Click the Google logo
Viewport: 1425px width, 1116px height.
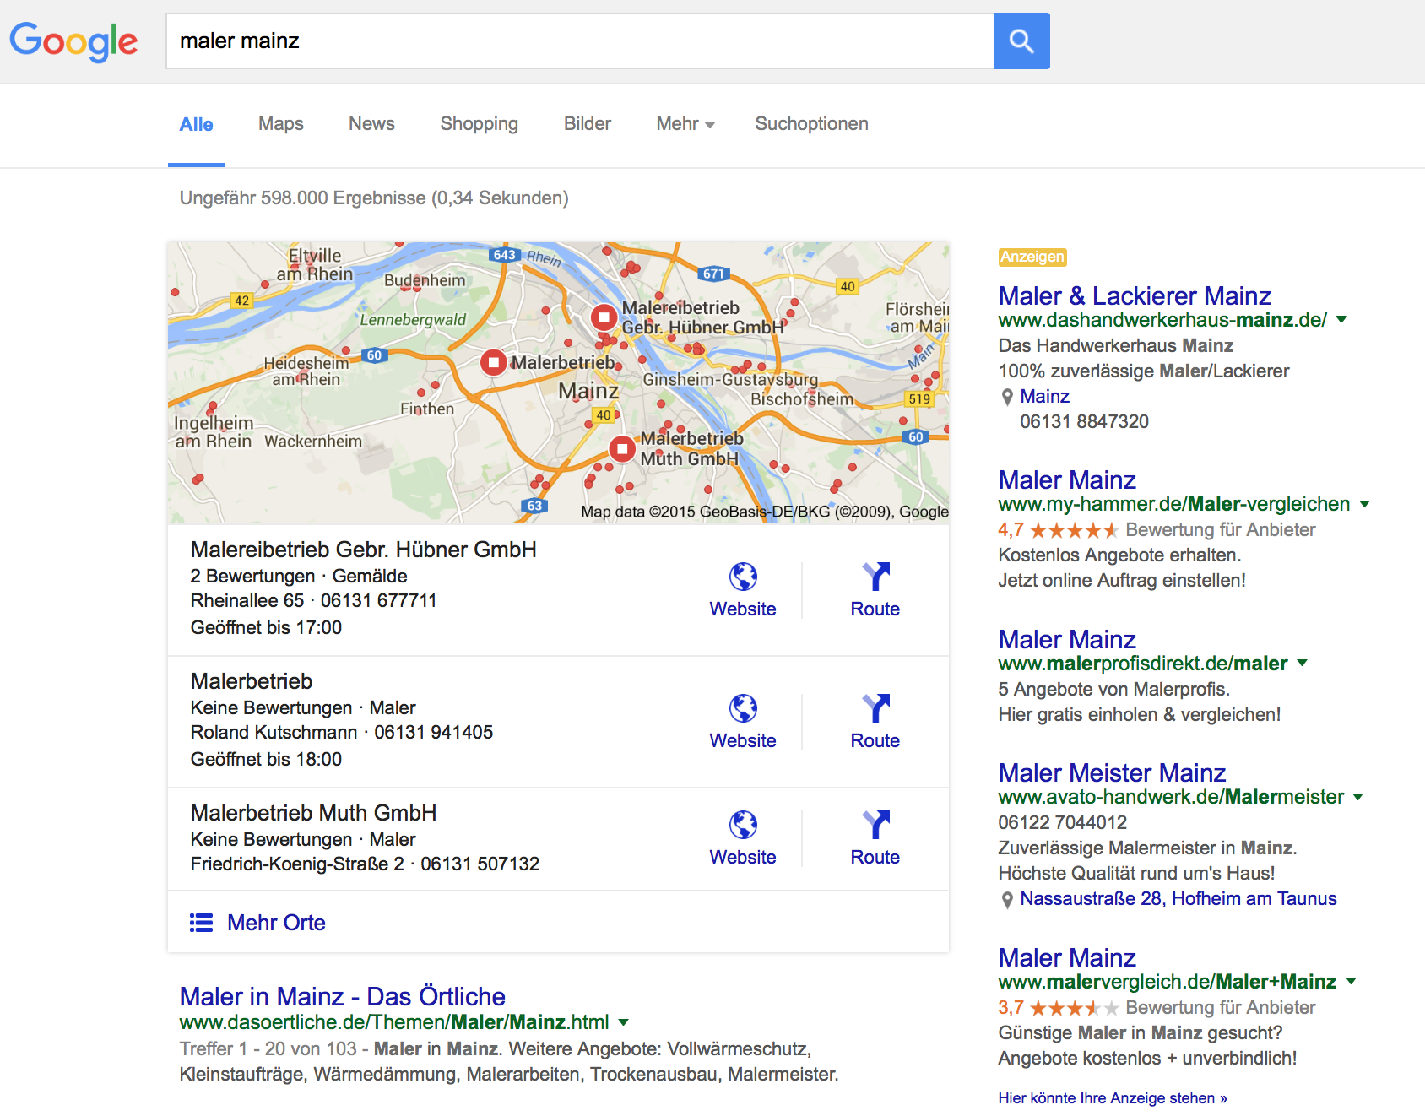click(73, 41)
